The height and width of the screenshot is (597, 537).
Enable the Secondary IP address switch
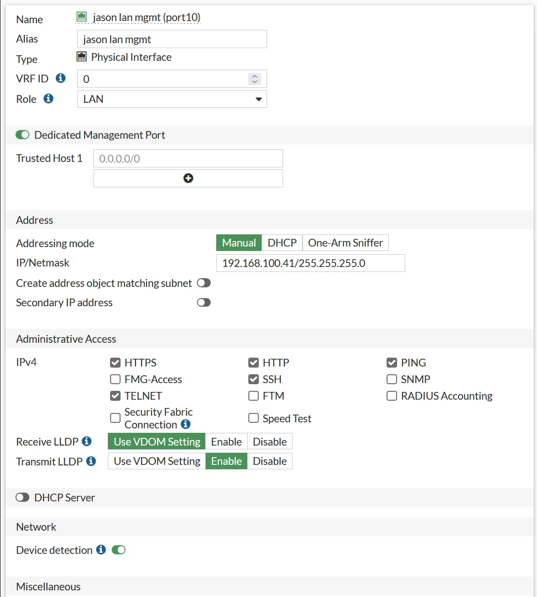click(204, 302)
